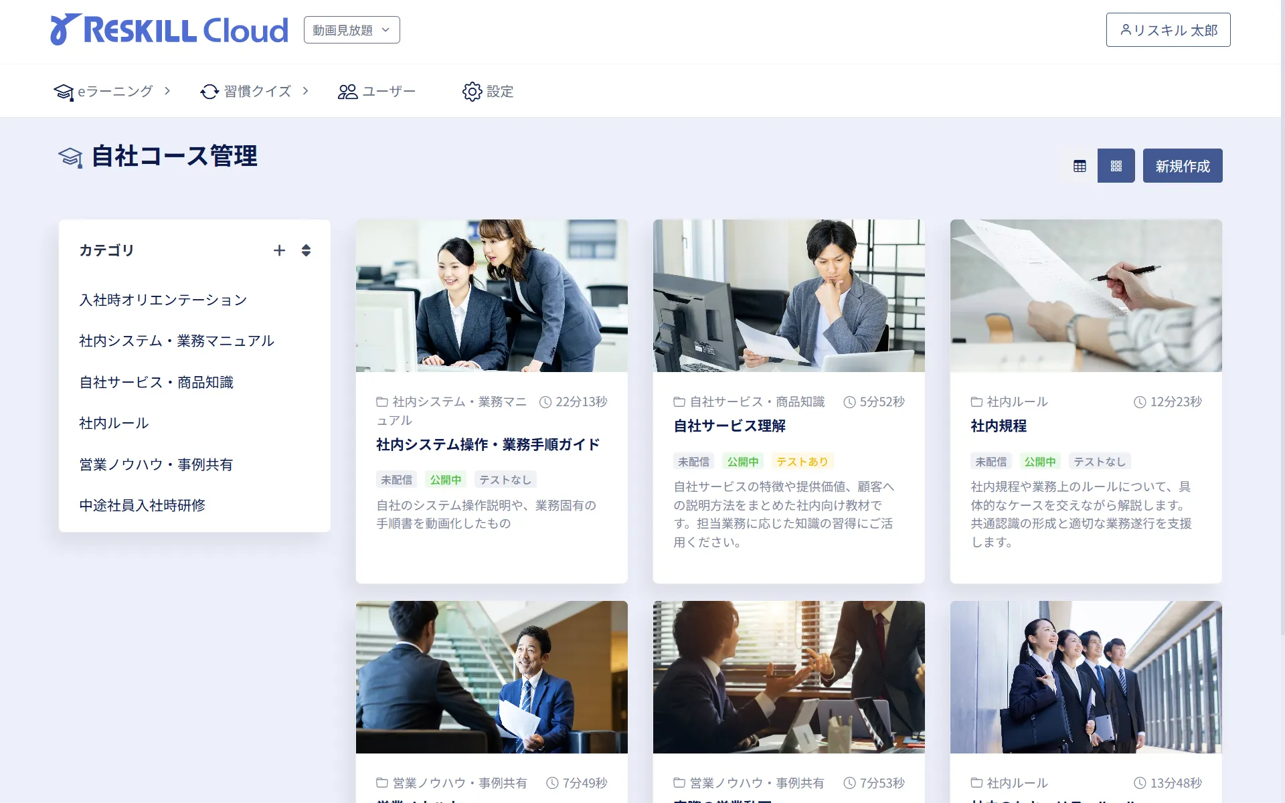Switch to grid card view
The image size is (1285, 803).
[1116, 166]
